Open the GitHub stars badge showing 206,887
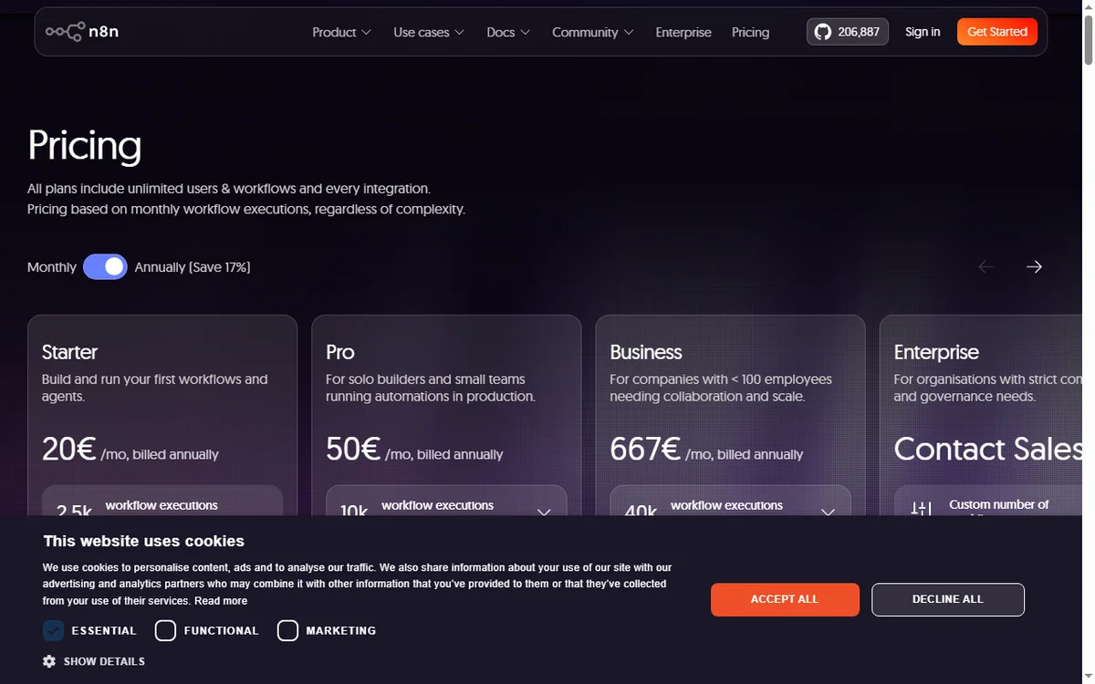Image resolution: width=1095 pixels, height=684 pixels. (848, 32)
